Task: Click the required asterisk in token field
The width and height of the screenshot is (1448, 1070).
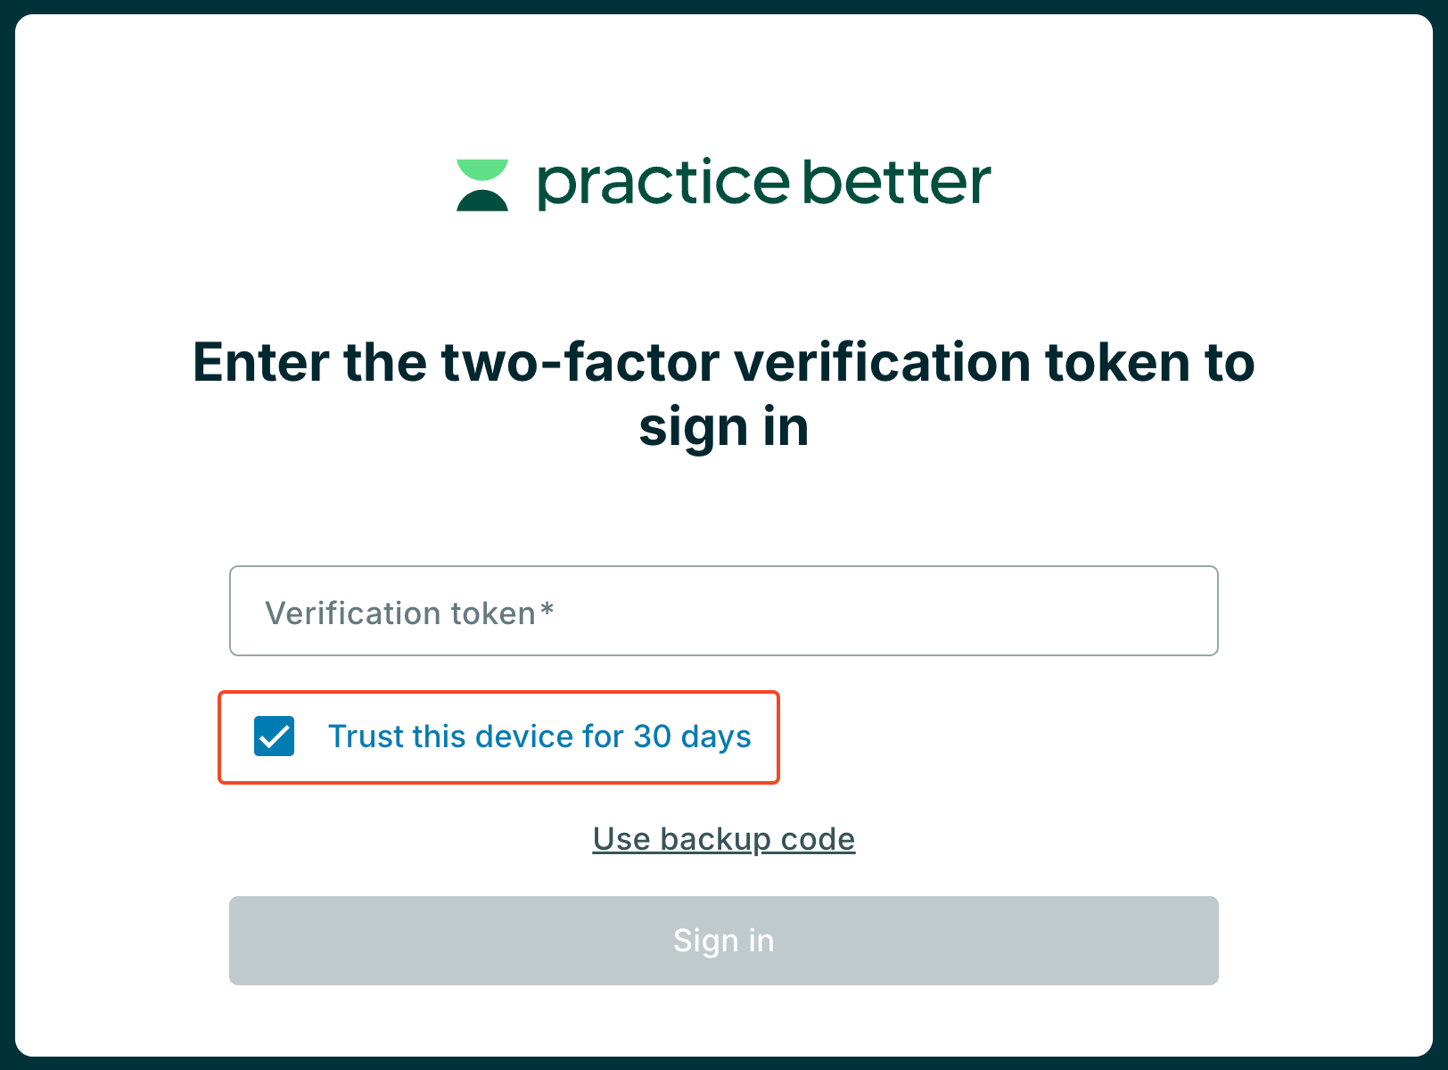Action: click(547, 609)
